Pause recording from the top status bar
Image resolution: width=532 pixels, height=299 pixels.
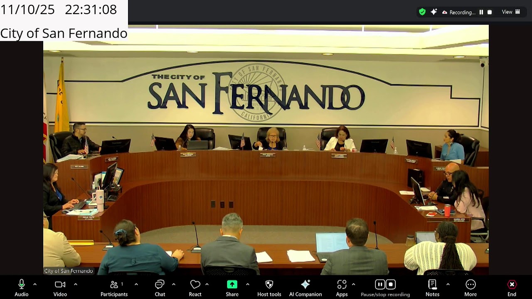(x=481, y=12)
